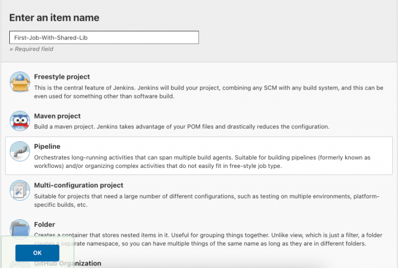Click the Pipeline pipe icon
Screen dimensions: 398x268
20,151
